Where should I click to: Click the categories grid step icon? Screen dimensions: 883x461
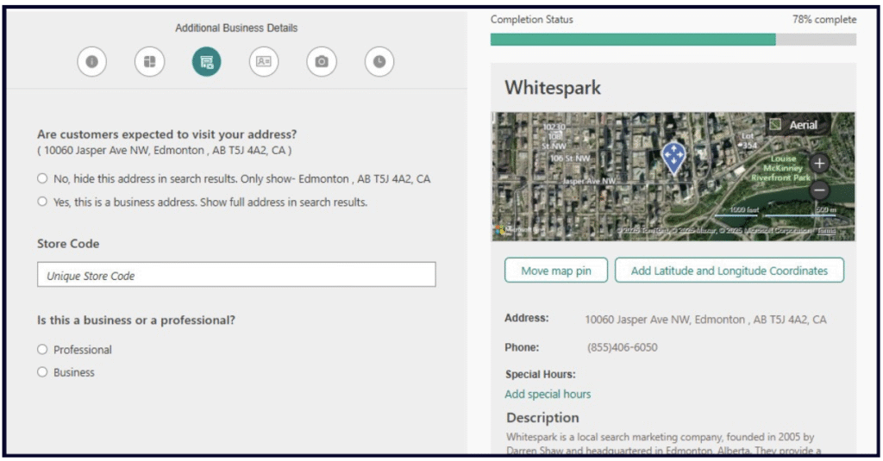149,62
